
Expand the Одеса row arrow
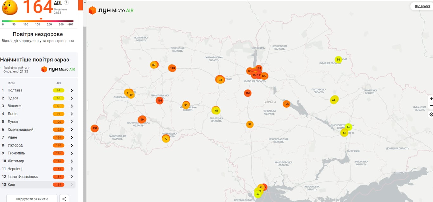pos(72,98)
